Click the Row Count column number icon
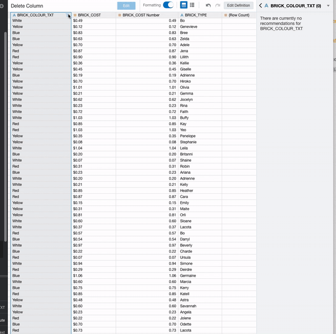Viewport: 336px width, 334px height. click(x=225, y=15)
